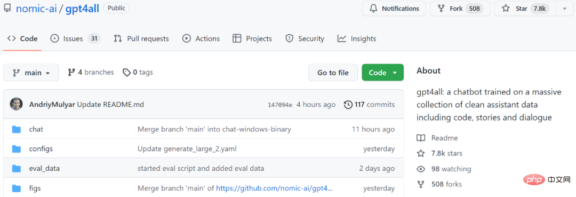This screenshot has width=576, height=197.
Task: Click the repository book icon beside nomic-ai
Action: tap(7, 9)
